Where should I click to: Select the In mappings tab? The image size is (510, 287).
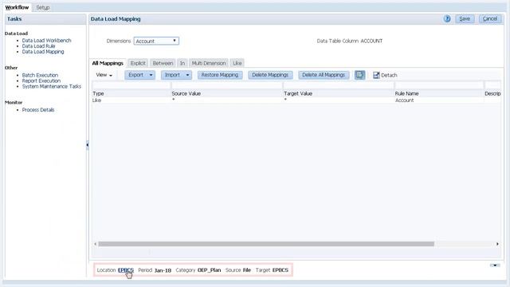(x=182, y=63)
